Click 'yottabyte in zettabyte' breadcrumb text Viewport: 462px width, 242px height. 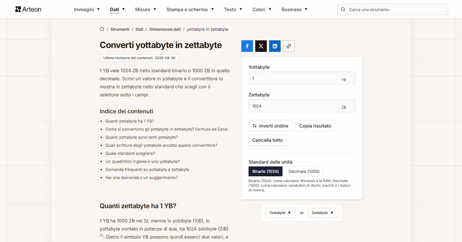click(x=208, y=29)
